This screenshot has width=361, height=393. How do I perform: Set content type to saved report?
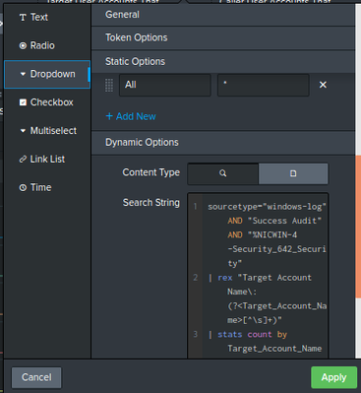(x=293, y=173)
